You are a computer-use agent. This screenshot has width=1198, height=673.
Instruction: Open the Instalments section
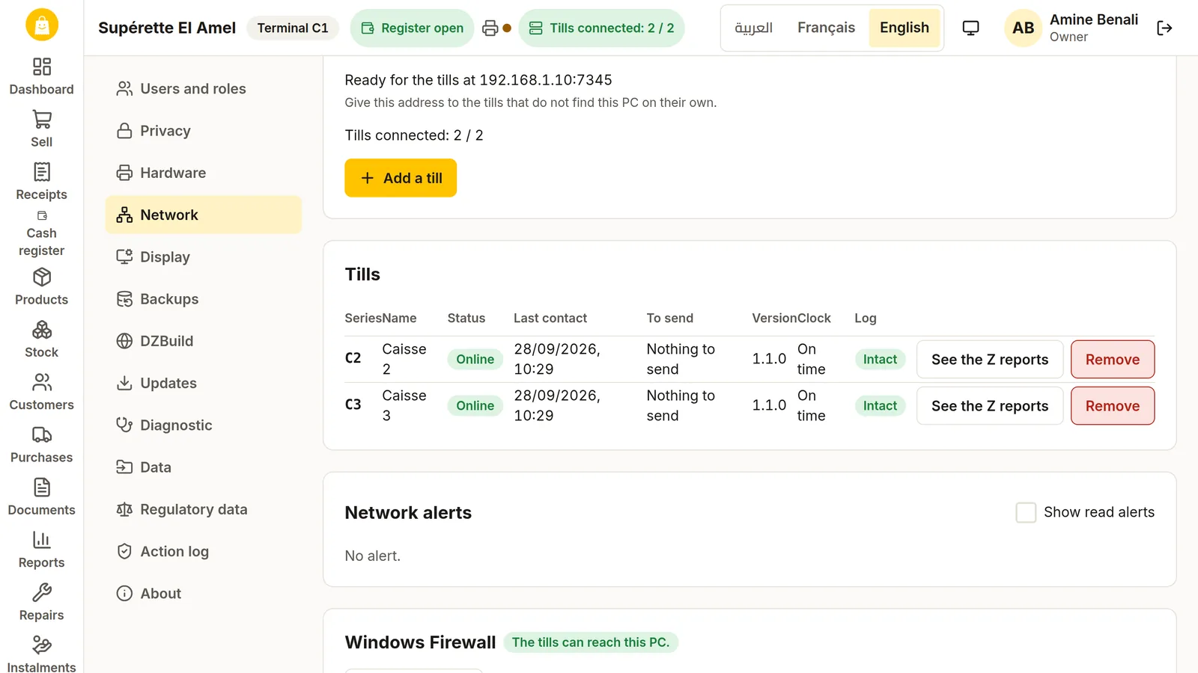click(x=42, y=654)
